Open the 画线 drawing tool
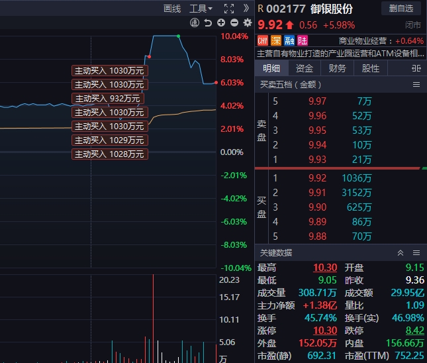 pos(172,9)
